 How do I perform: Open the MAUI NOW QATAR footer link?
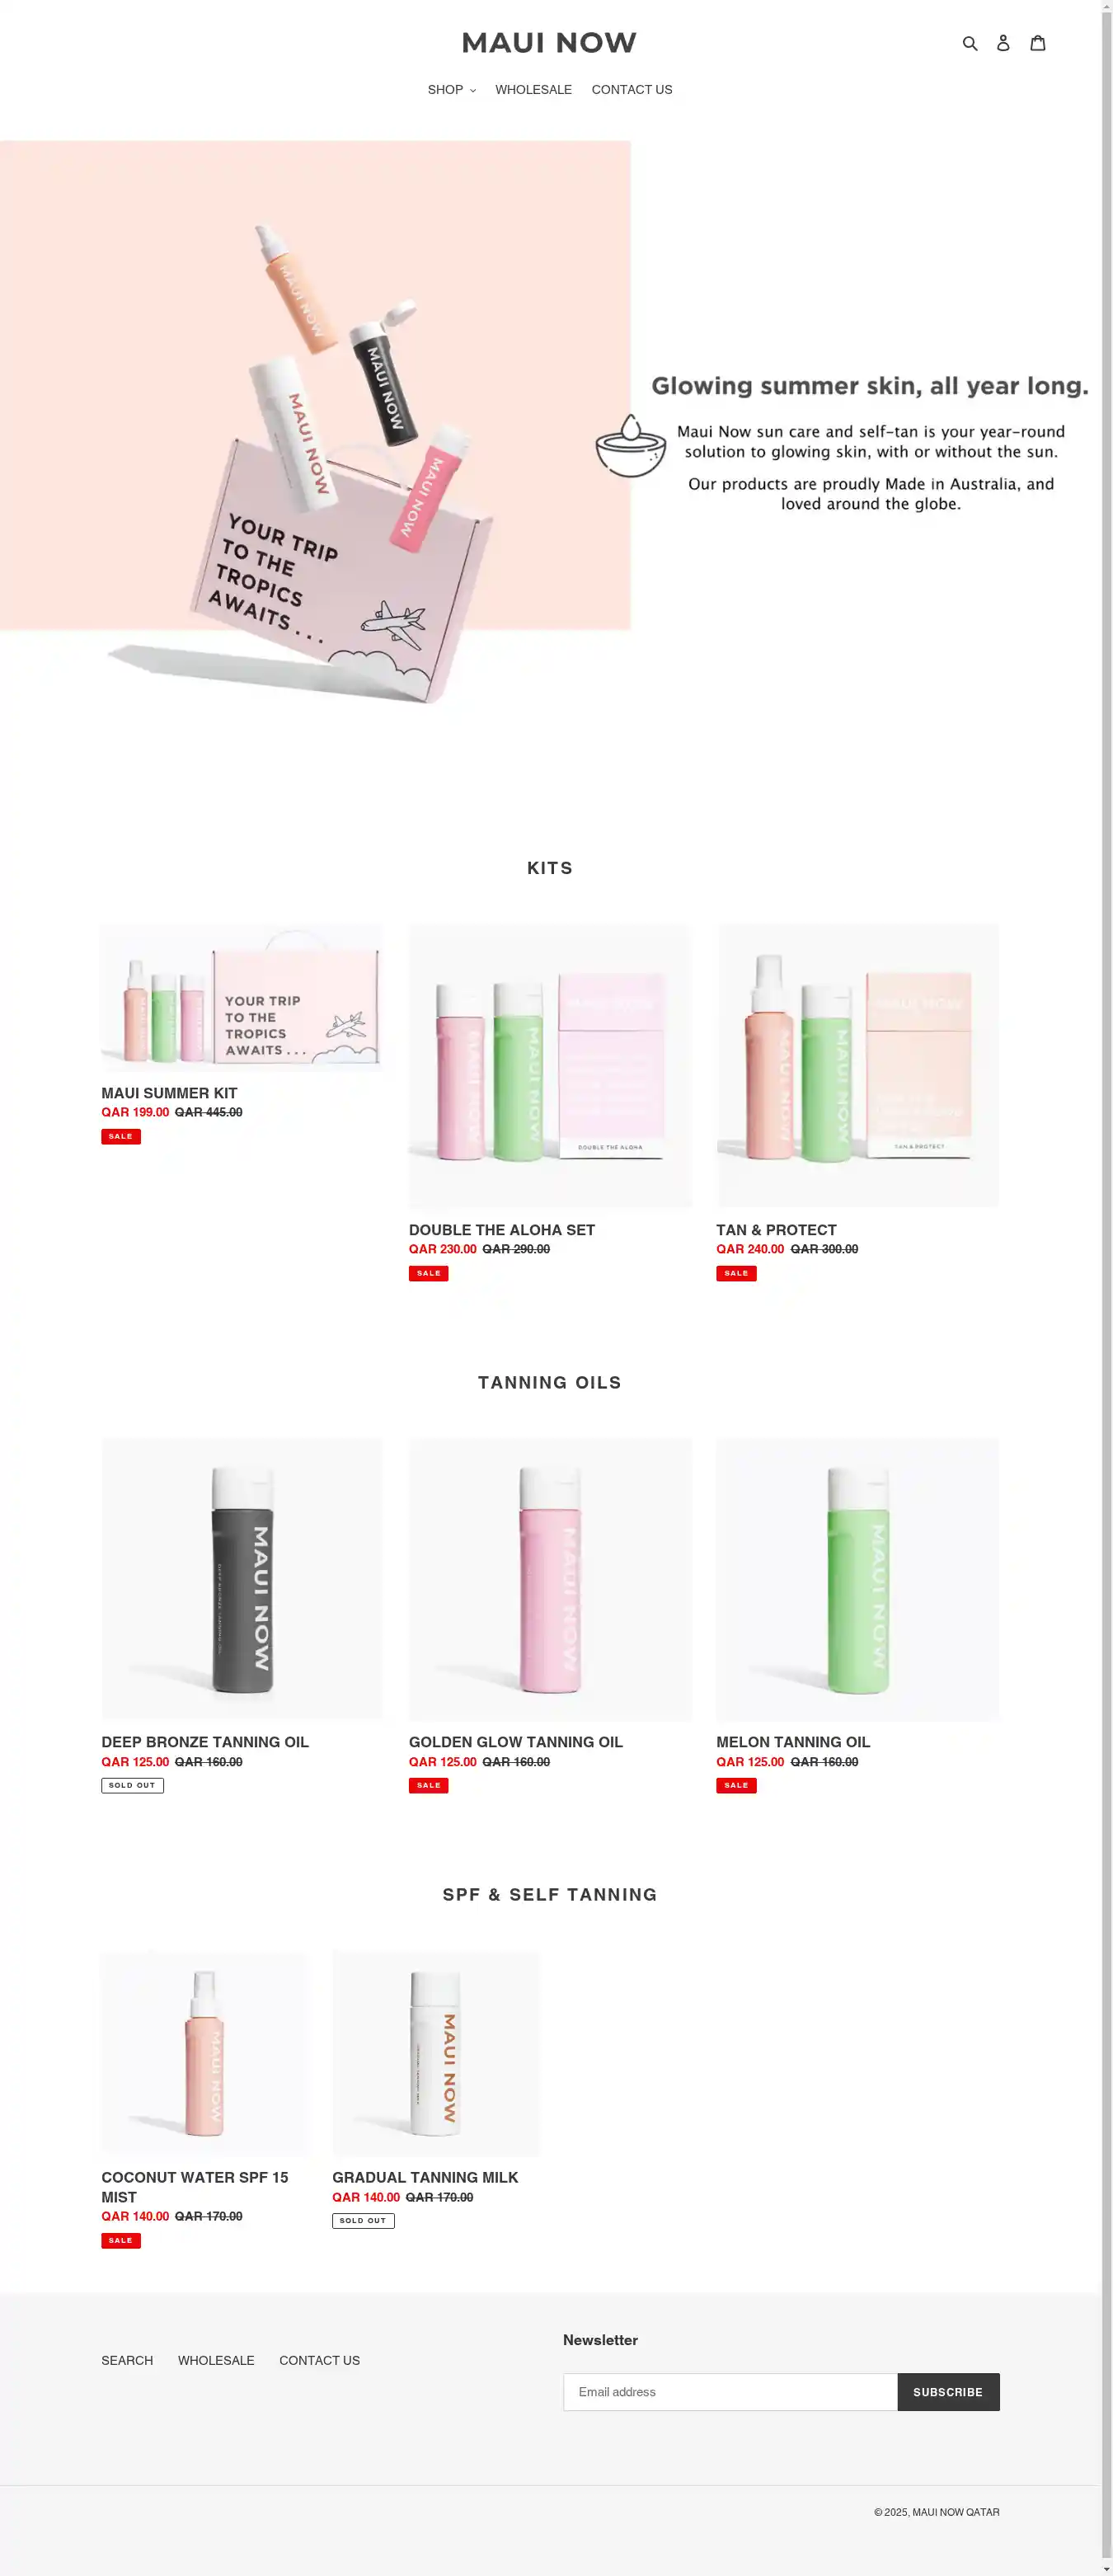pyautogui.click(x=955, y=2512)
